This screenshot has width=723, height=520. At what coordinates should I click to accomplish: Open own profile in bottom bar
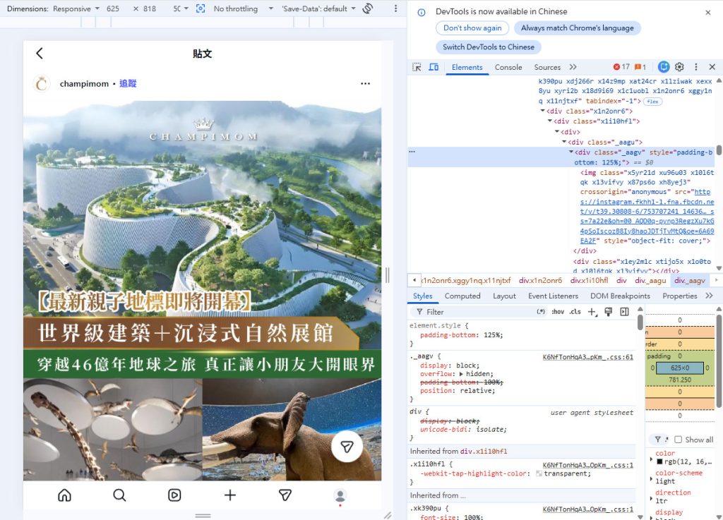tap(340, 495)
